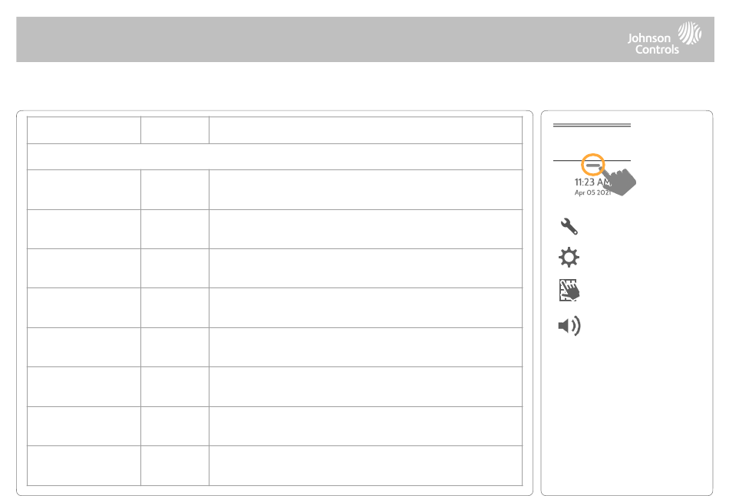Click the Johnson Controls swirl logo
This screenshot has height=496, width=729.
[x=690, y=33]
